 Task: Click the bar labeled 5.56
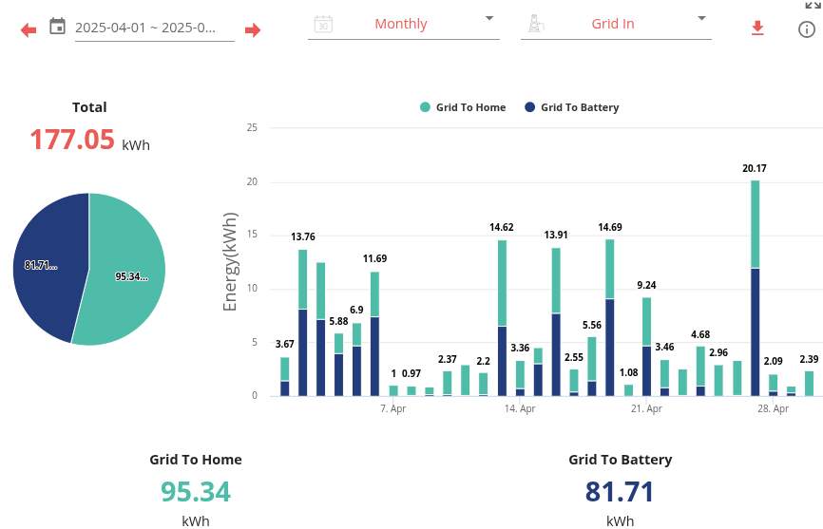[x=592, y=367]
